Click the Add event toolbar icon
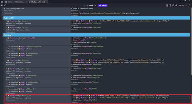192x104 pixels. click(167, 5)
